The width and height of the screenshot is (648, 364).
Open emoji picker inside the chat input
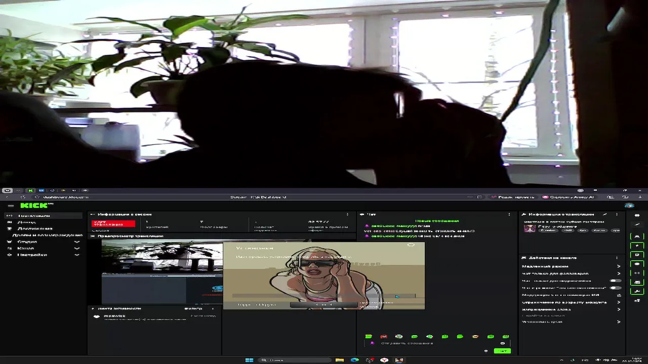click(502, 343)
